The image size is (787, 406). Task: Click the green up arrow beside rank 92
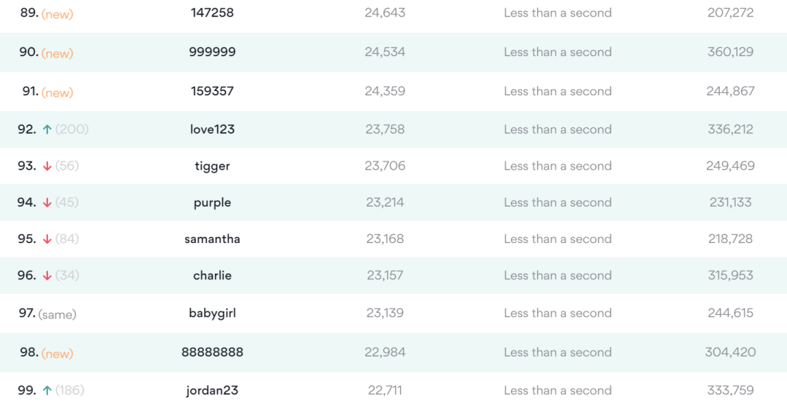click(x=47, y=130)
